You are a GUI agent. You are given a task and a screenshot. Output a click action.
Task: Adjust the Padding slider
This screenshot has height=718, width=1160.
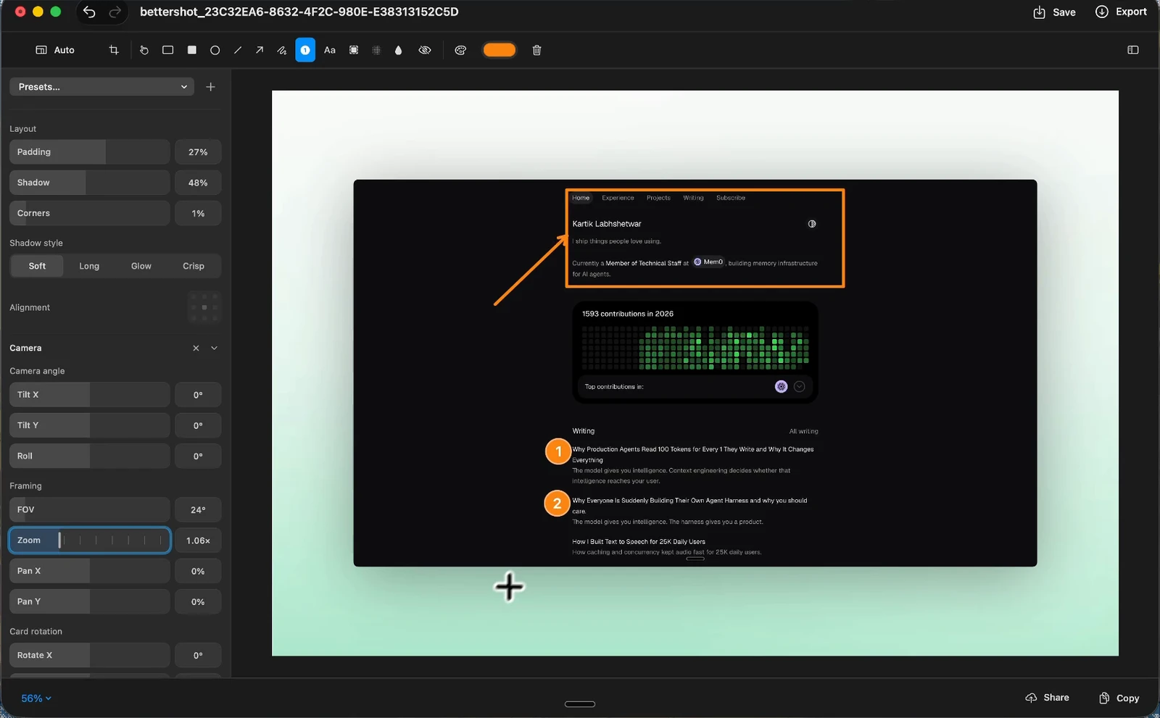point(90,152)
